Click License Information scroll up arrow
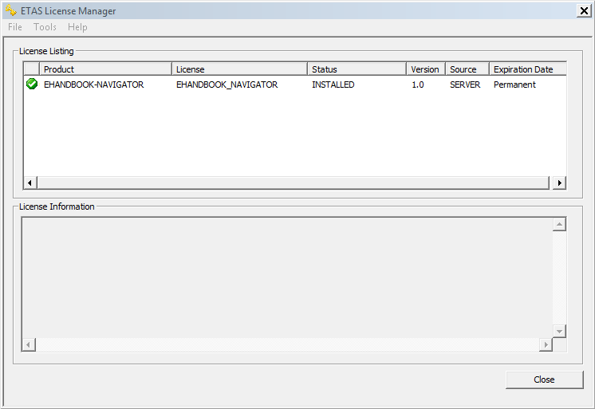The height and width of the screenshot is (409, 595). 559,224
